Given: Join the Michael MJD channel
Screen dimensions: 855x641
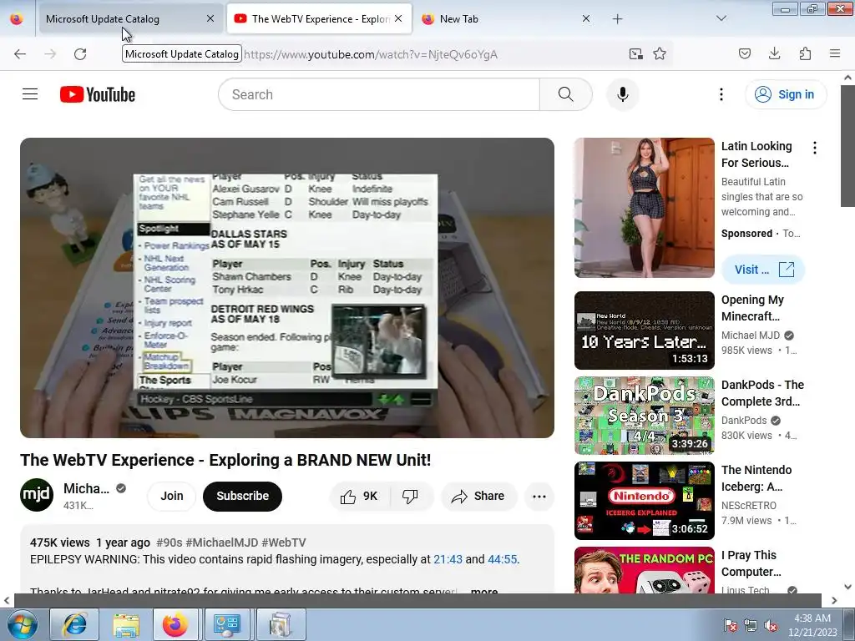Looking at the screenshot, I should pyautogui.click(x=172, y=496).
